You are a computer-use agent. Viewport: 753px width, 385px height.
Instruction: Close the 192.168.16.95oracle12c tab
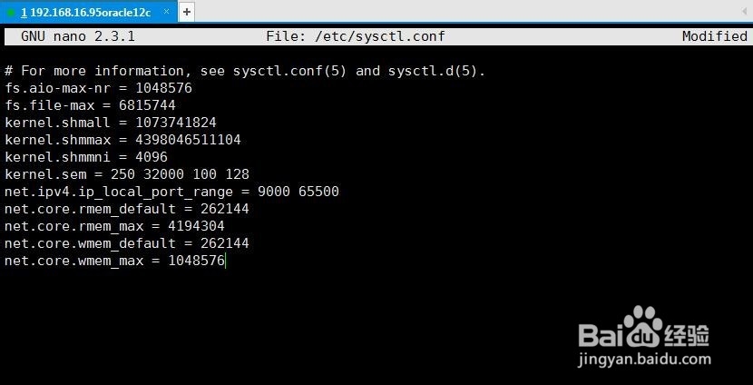pyautogui.click(x=167, y=12)
